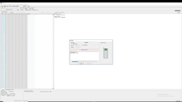Click the orange round toolbar icon
Screen dimensions: 182x102
pyautogui.click(x=24, y=6)
